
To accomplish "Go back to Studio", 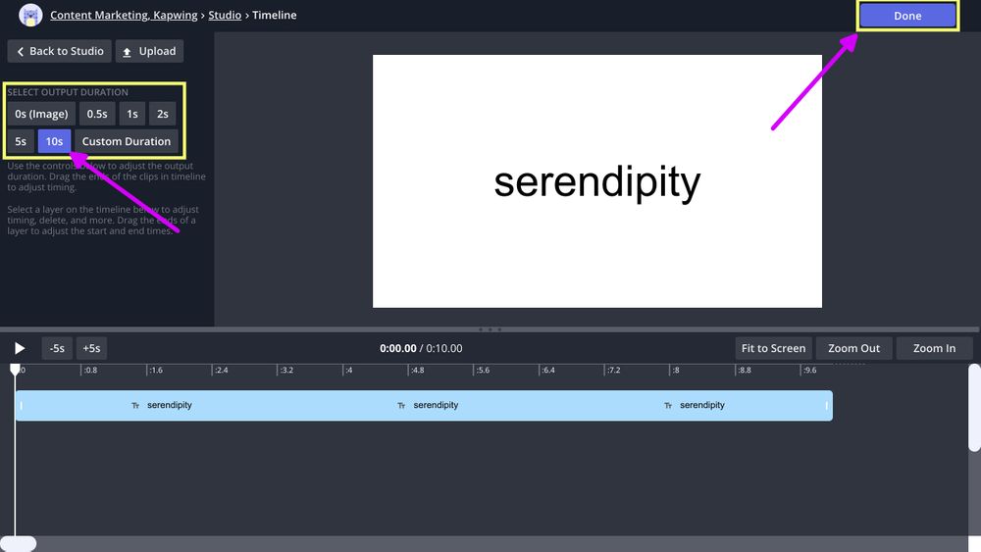I will coord(60,51).
